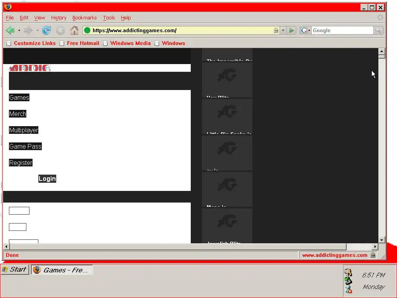Image resolution: width=397 pixels, height=298 pixels.
Task: Open the Google search engine selector
Action: (x=306, y=30)
